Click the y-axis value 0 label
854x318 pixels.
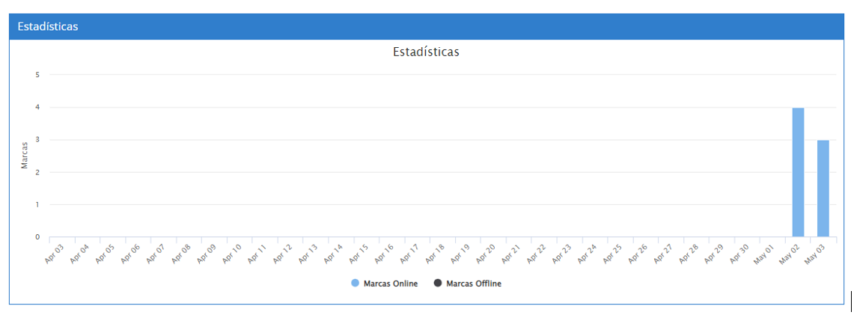(37, 237)
